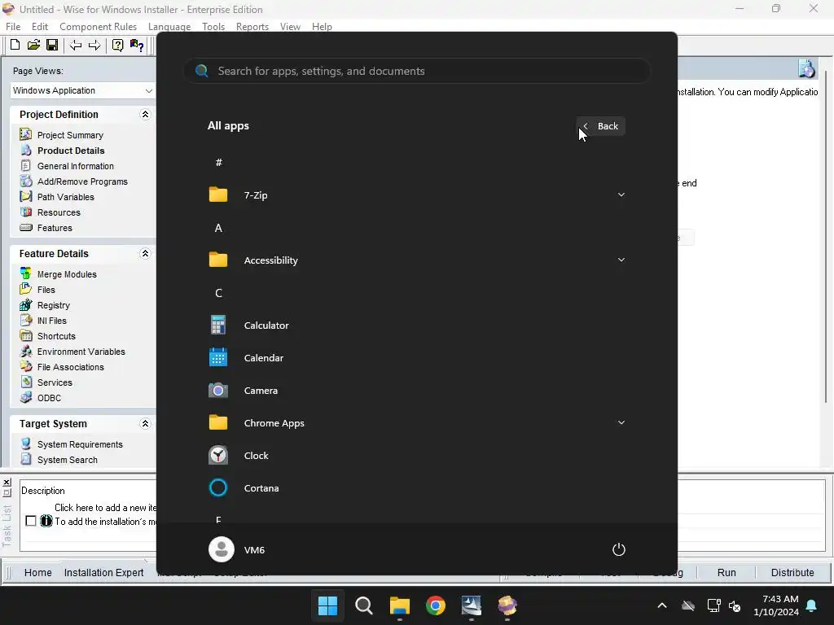Open Shortcuts page
Screen dimensions: 834x625
56,336
